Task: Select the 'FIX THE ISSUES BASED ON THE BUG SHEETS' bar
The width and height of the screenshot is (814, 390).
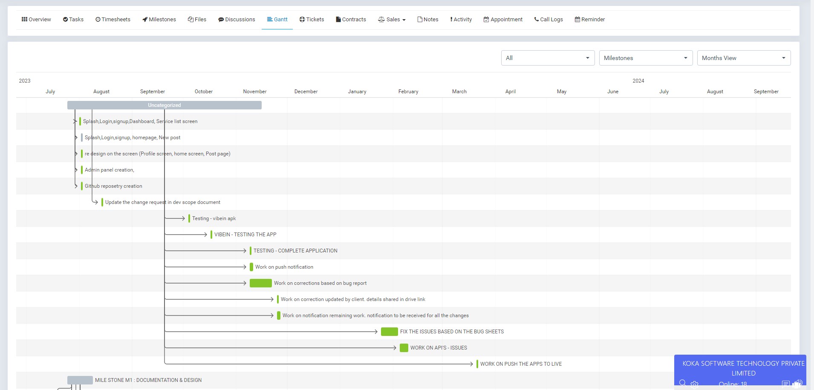Action: (x=390, y=332)
